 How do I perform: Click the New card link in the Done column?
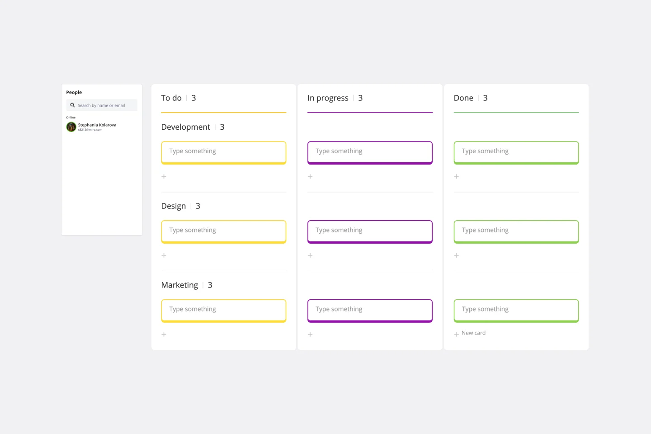tap(473, 333)
